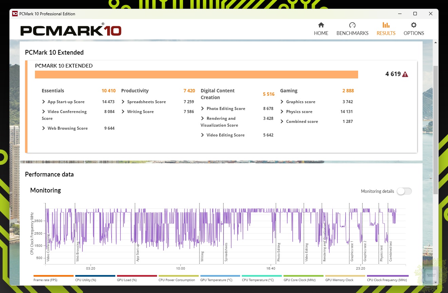The width and height of the screenshot is (448, 293).
Task: Click Productivity score 7 420
Action: click(x=189, y=91)
